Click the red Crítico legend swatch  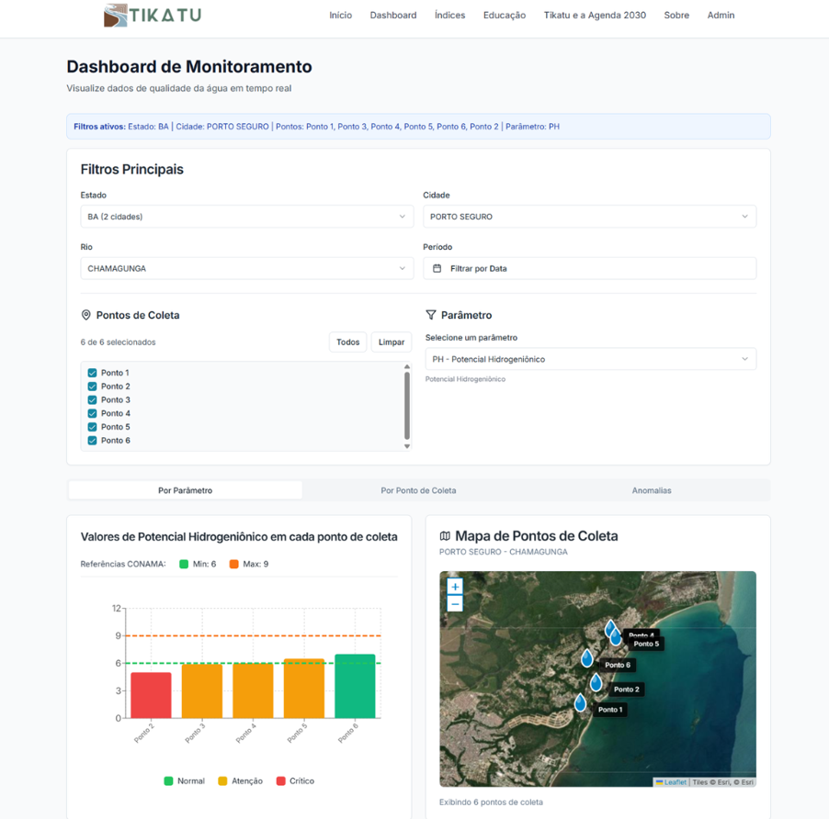(280, 781)
